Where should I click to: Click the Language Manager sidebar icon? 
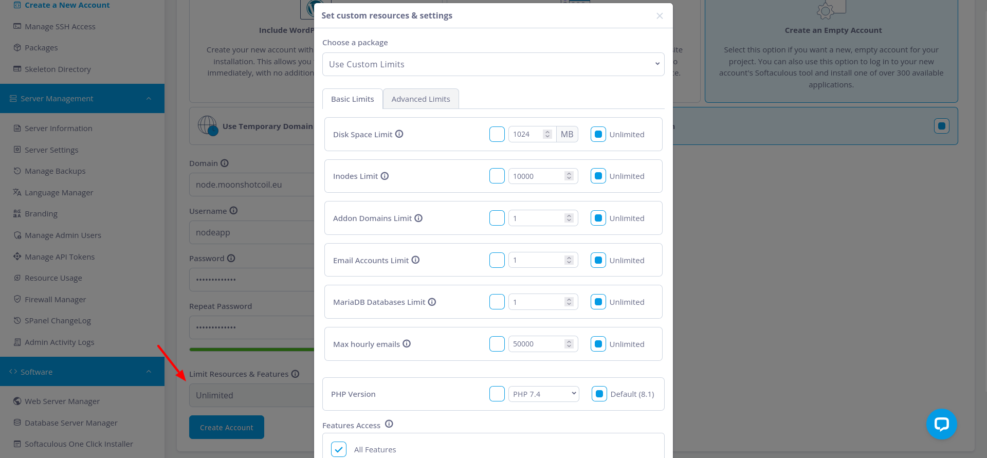[17, 192]
